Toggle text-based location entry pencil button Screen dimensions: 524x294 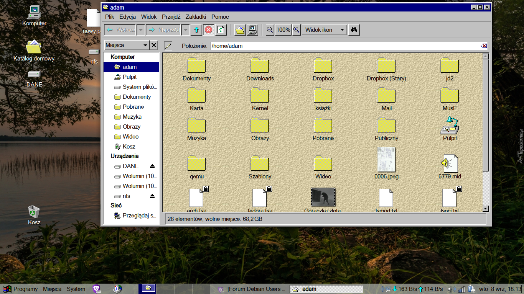pos(168,46)
